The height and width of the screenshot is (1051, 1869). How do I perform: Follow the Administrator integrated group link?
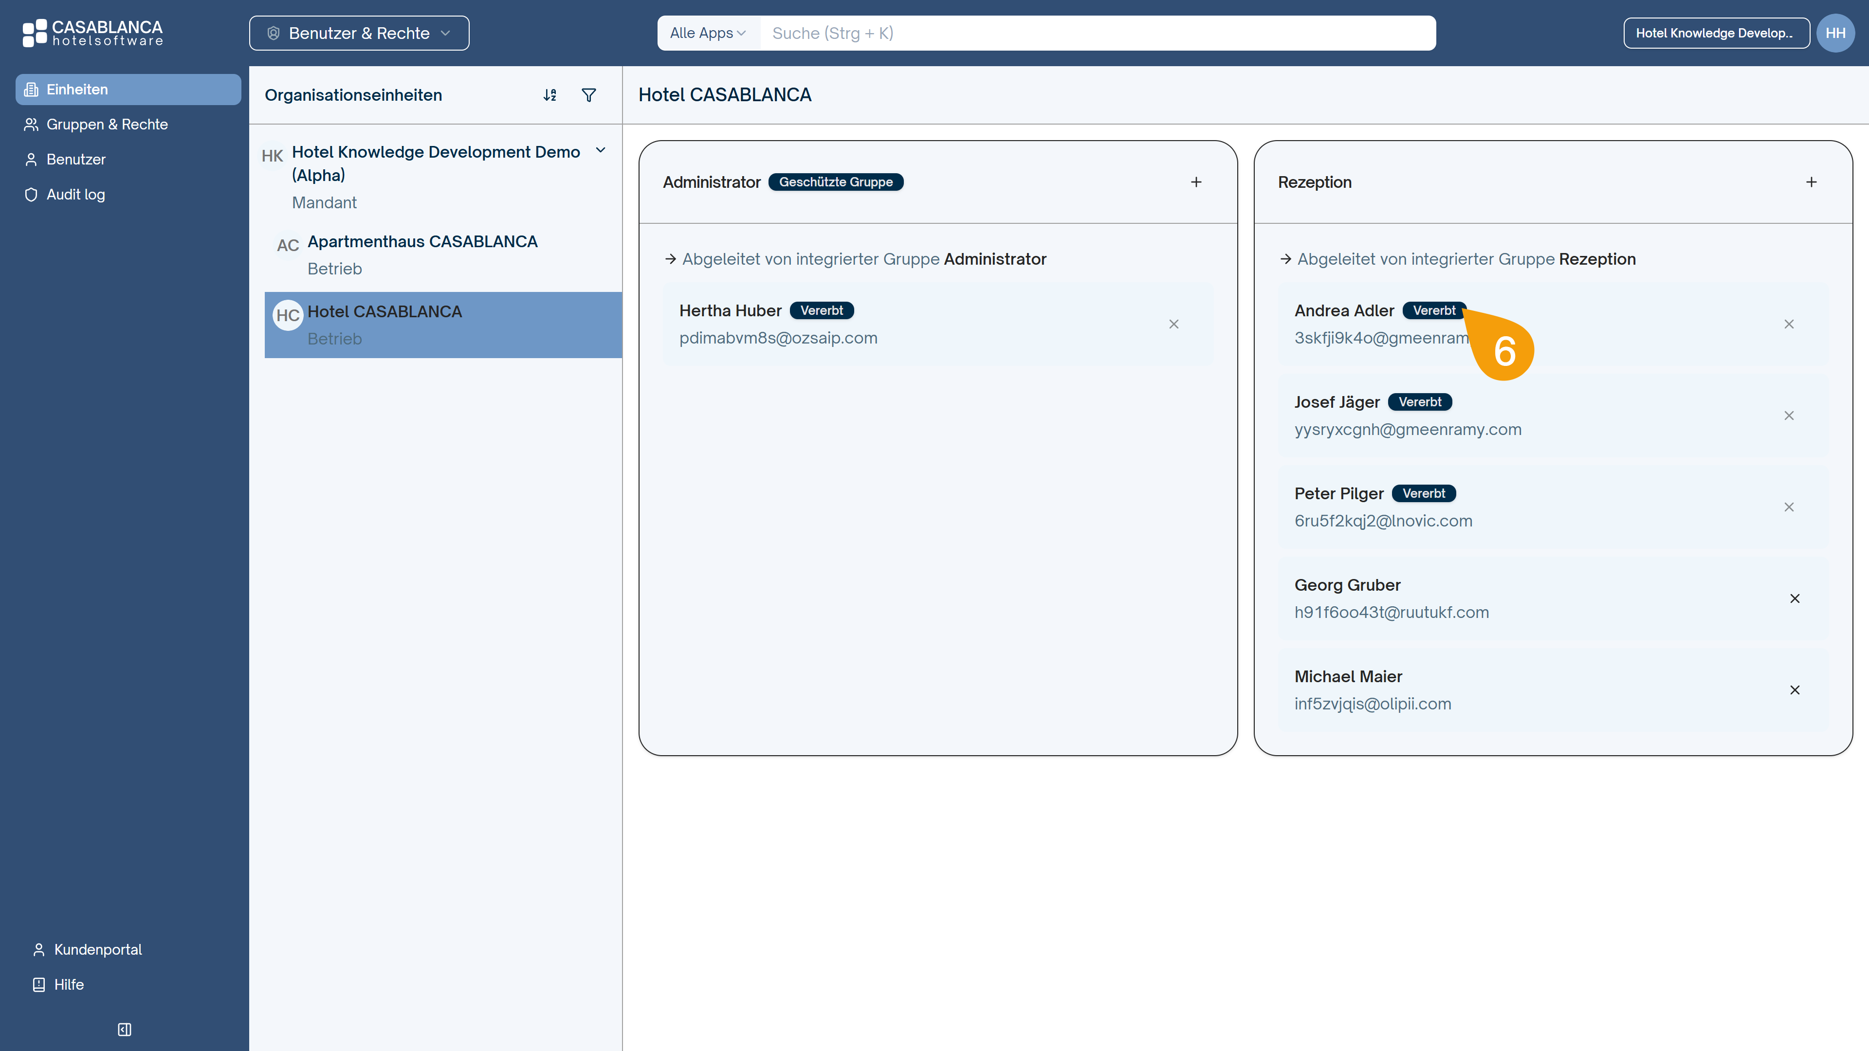(x=995, y=259)
